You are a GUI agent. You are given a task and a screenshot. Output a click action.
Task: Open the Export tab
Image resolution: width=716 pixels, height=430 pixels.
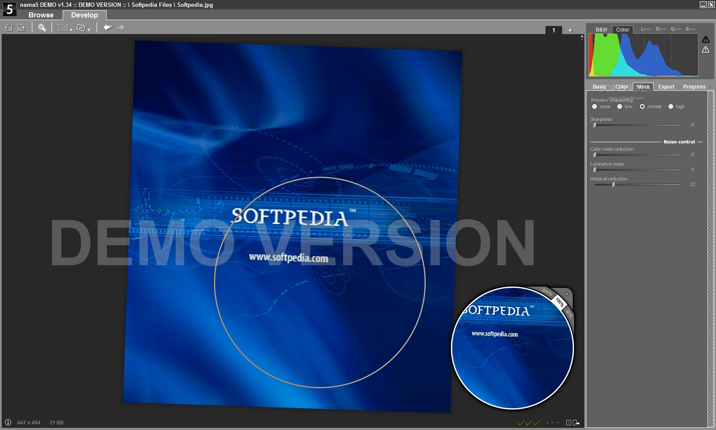pyautogui.click(x=666, y=86)
